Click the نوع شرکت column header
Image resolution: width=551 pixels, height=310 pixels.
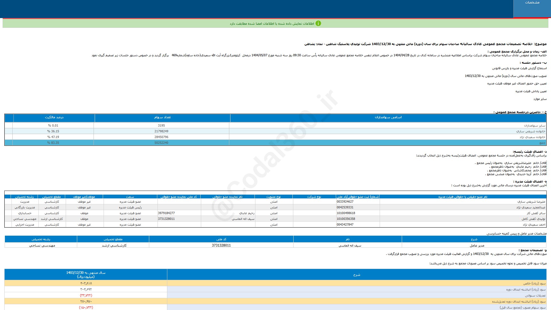click(x=314, y=197)
